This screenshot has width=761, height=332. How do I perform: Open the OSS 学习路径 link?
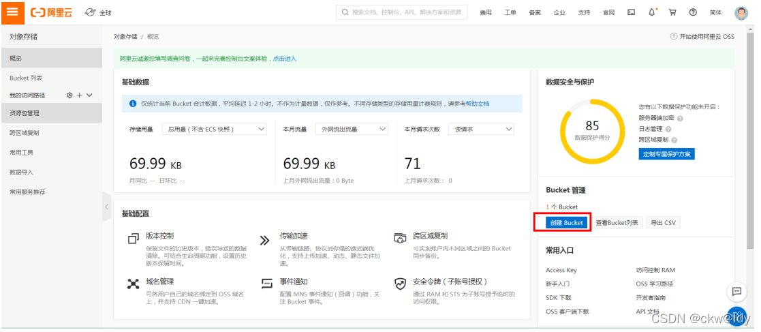tap(654, 284)
